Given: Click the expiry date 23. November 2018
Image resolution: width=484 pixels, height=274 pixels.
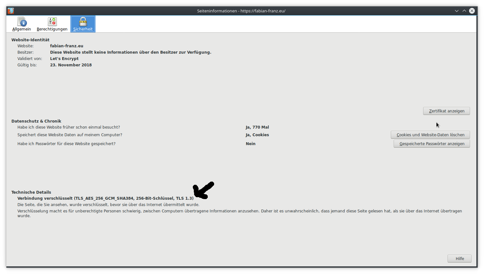Looking at the screenshot, I should (x=71, y=65).
